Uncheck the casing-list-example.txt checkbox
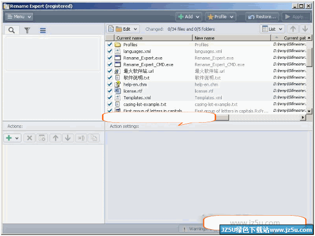The height and width of the screenshot is (236, 315). click(110, 104)
